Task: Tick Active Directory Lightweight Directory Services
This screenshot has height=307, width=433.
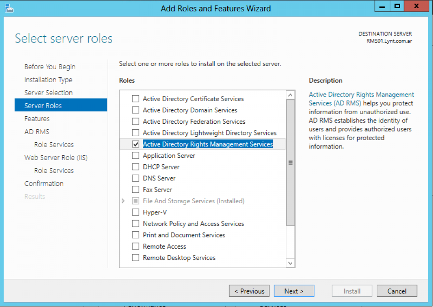Action: 136,133
